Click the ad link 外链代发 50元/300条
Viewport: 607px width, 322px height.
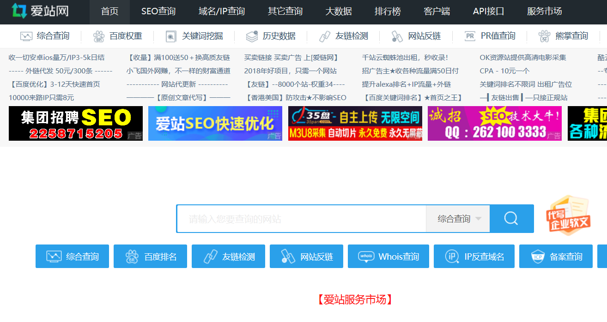[x=61, y=71]
